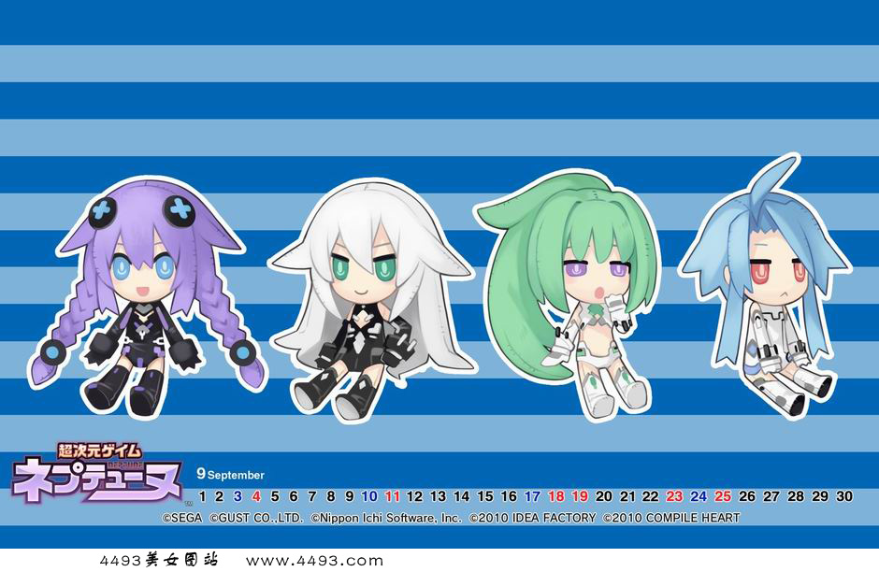Select date 26 in the calendar row
The height and width of the screenshot is (572, 879).
747,496
